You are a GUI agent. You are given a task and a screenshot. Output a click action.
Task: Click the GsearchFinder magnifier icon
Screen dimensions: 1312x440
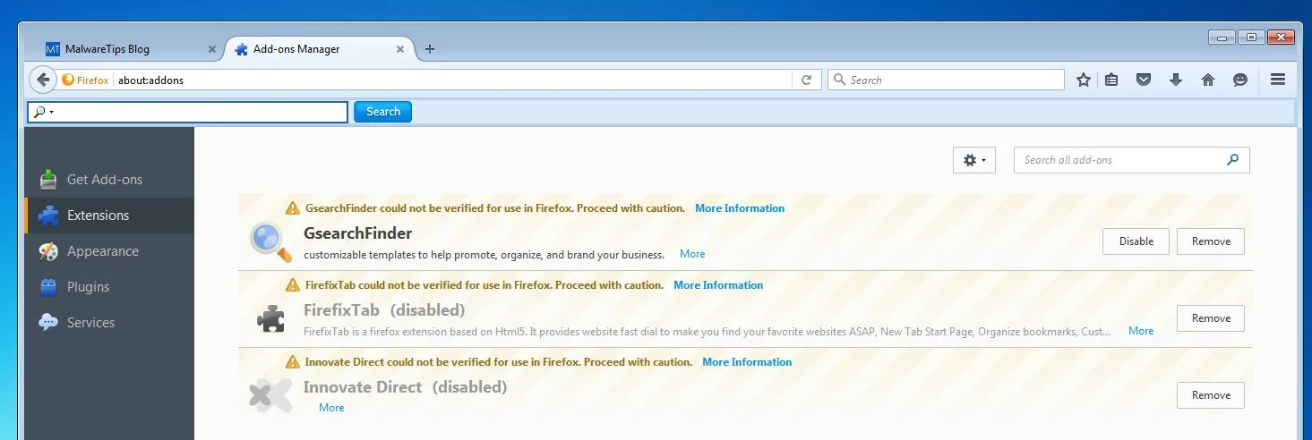coord(270,241)
